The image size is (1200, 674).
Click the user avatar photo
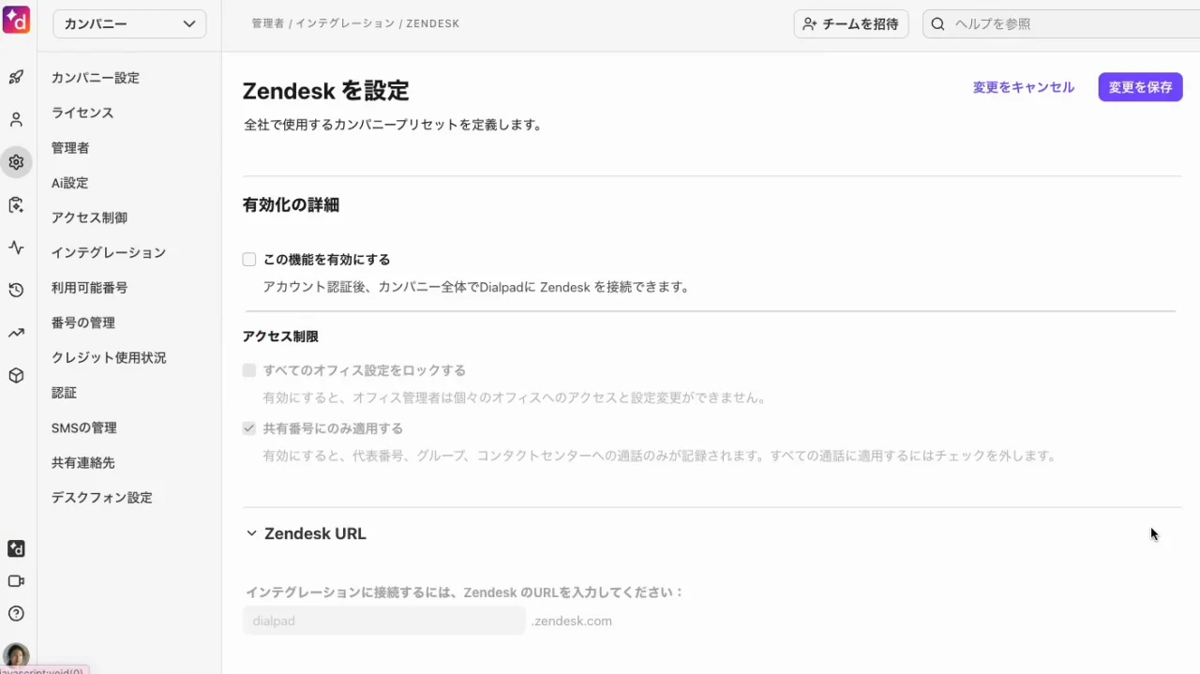click(x=16, y=655)
